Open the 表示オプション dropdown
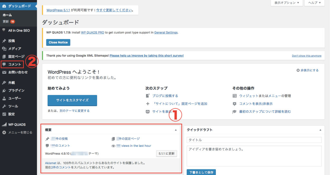The height and width of the screenshot is (175, 330). (286, 3)
